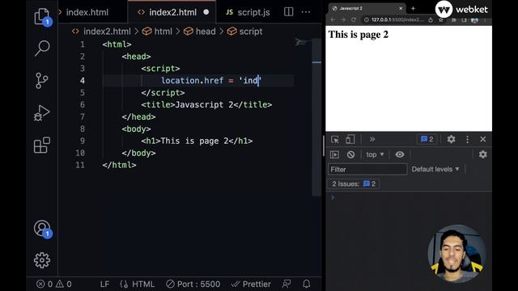Click the console Filter input field
The height and width of the screenshot is (291, 518).
[367, 169]
